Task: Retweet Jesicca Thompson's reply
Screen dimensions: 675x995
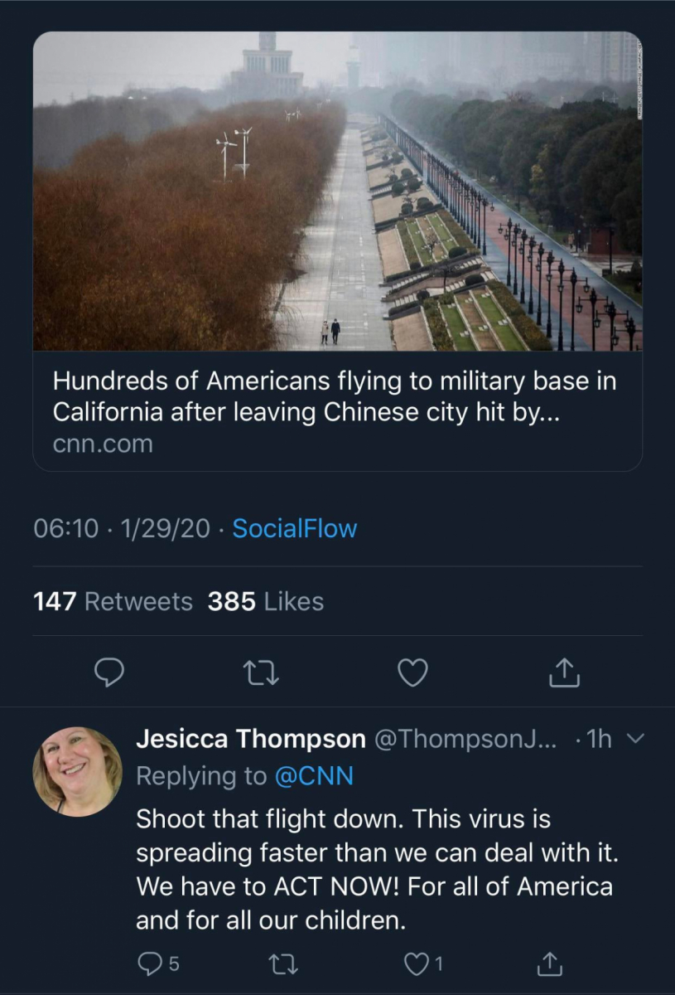Action: [285, 963]
